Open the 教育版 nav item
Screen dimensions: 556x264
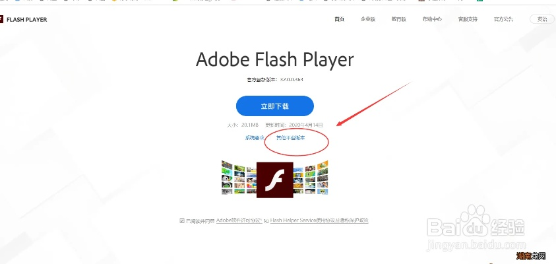[x=399, y=19]
